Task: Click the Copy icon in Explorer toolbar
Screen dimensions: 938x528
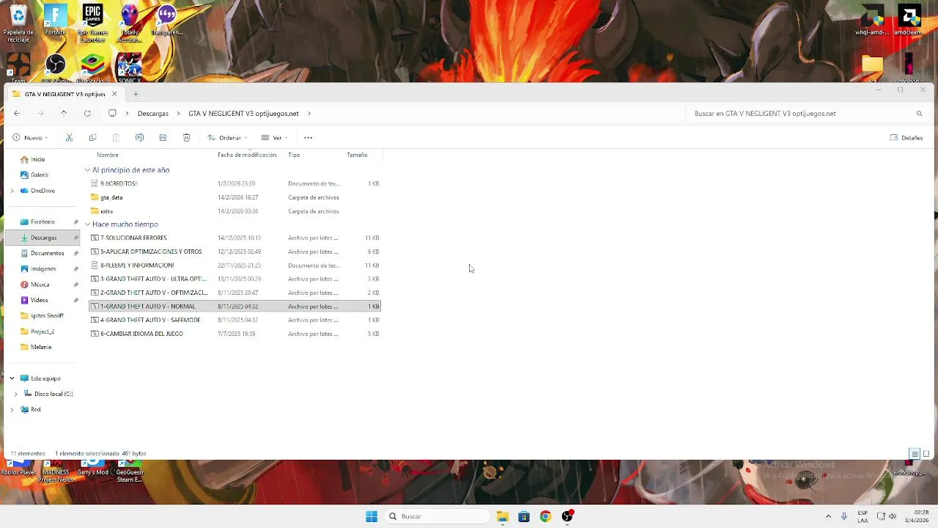Action: pyautogui.click(x=92, y=138)
